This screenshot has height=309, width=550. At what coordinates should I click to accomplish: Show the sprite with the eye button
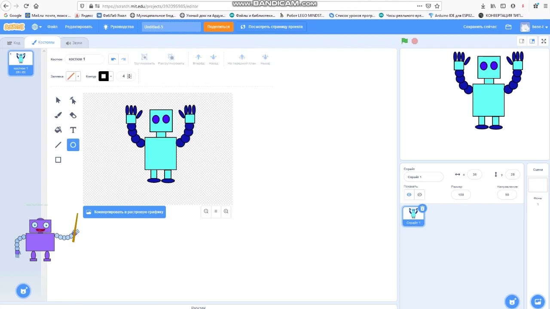tap(409, 195)
